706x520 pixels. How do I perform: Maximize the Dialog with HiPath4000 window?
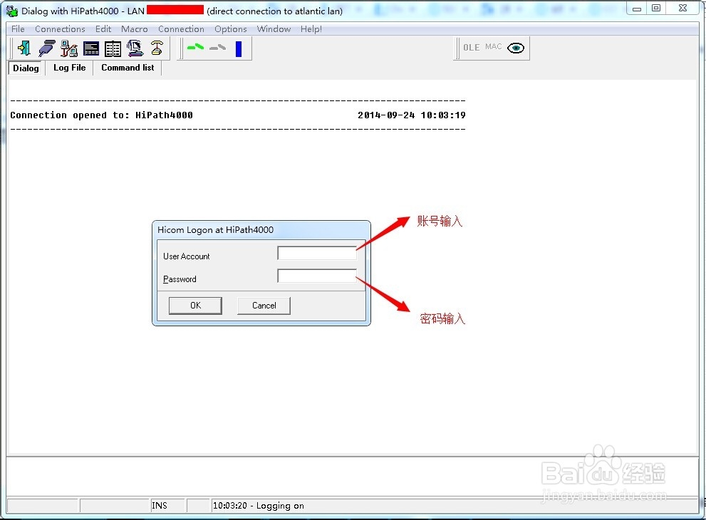[x=656, y=8]
